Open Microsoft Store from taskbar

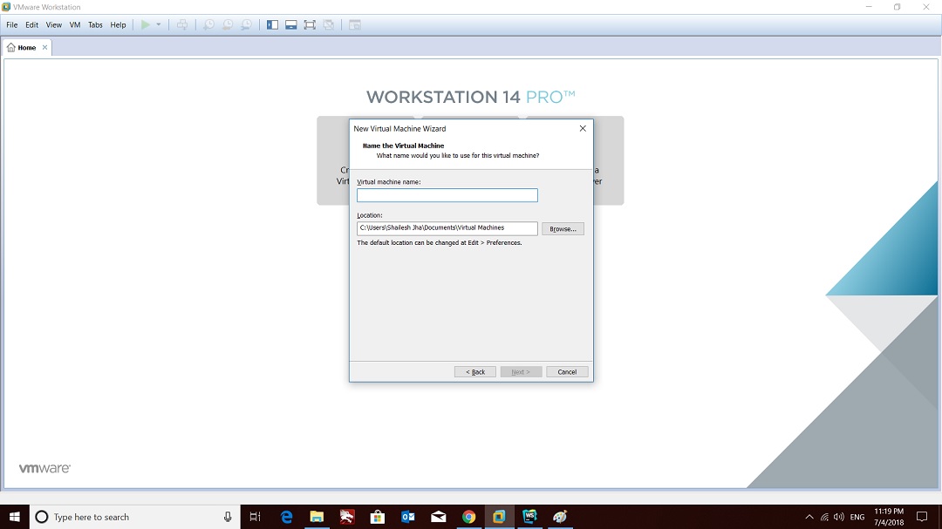(x=378, y=517)
